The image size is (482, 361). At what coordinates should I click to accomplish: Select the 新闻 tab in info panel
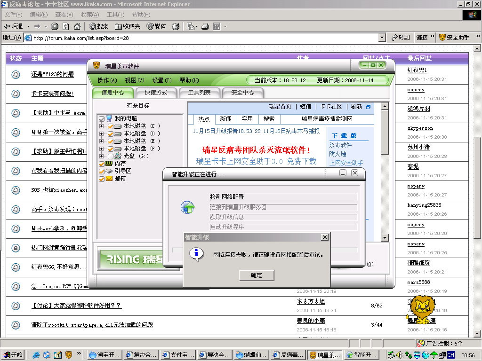pos(225,119)
